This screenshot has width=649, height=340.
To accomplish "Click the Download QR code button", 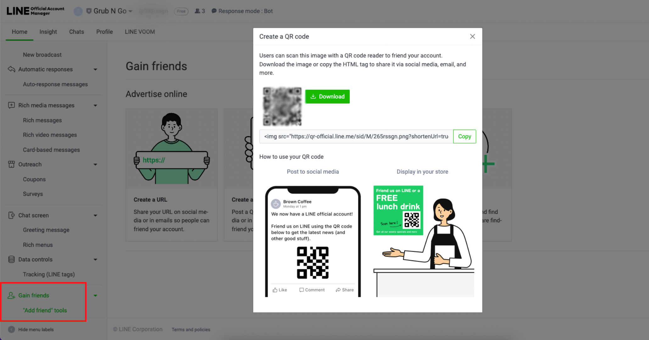I will (x=327, y=97).
